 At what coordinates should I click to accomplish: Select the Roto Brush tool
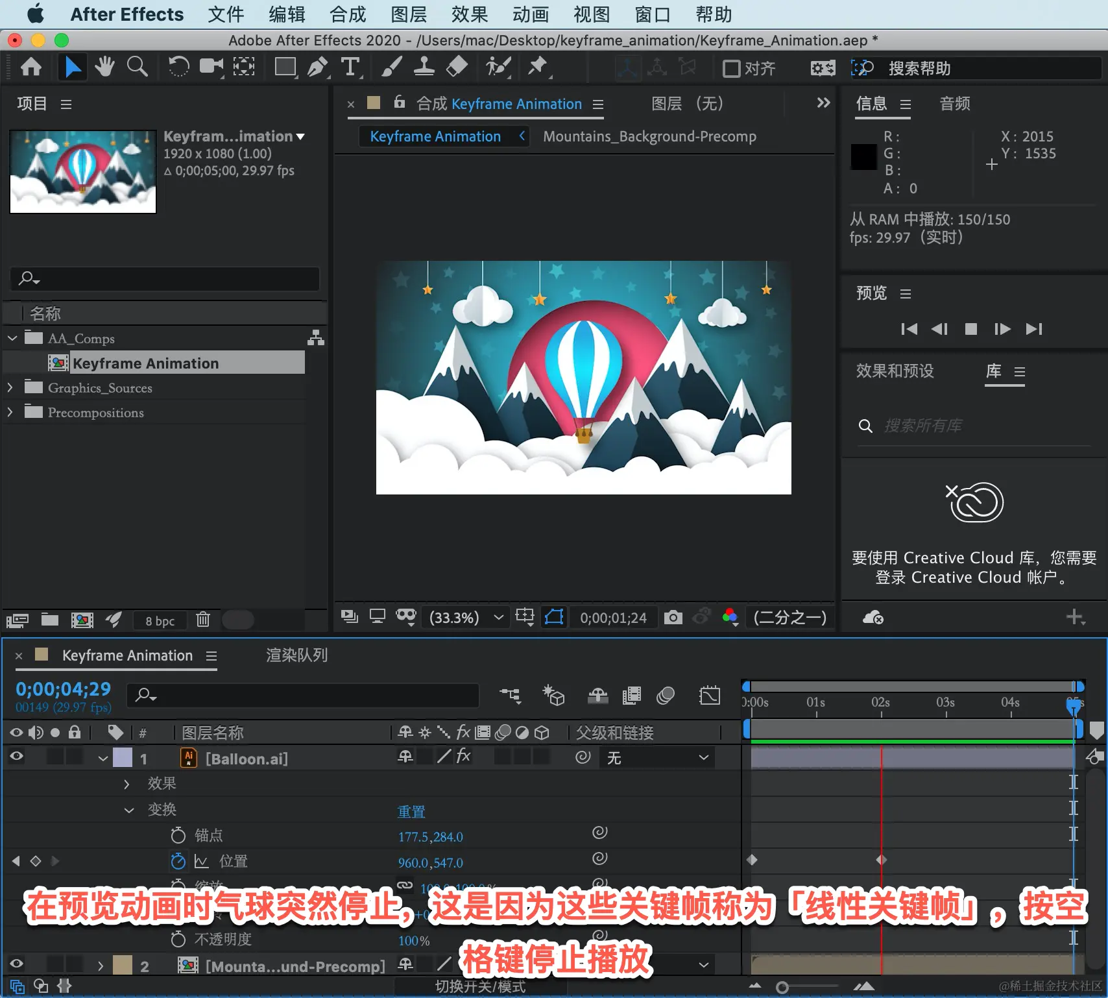point(498,67)
